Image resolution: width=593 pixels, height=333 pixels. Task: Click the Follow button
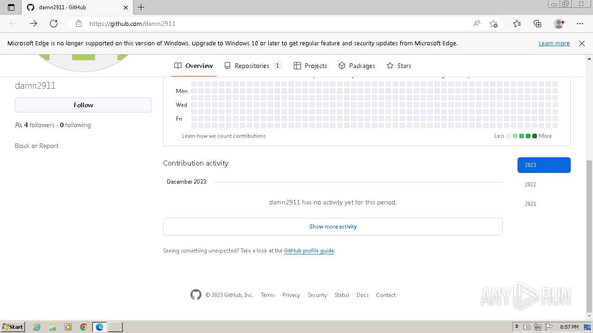click(83, 105)
